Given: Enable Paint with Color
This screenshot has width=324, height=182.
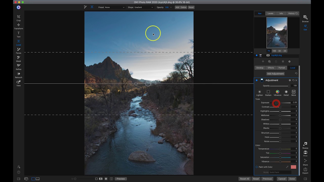Looking at the screenshot, I should point(257,167).
